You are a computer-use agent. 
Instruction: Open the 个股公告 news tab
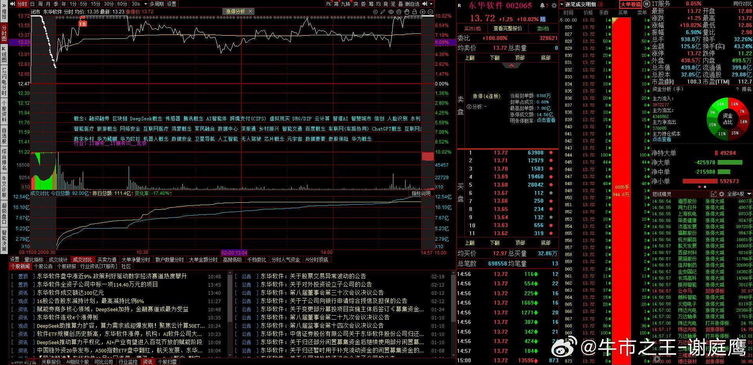44,266
